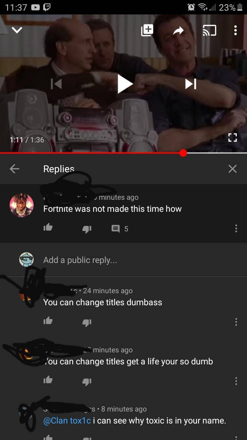Screen dimensions: 247x440
Task: Minimize the video with the down chevron
Action: pos(17,31)
